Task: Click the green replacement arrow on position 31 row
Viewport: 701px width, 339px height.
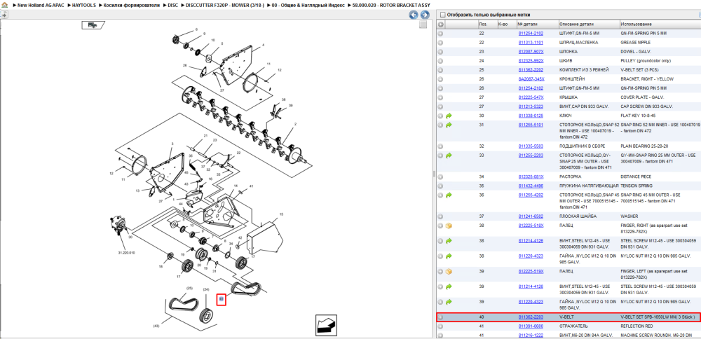Action: (x=449, y=125)
